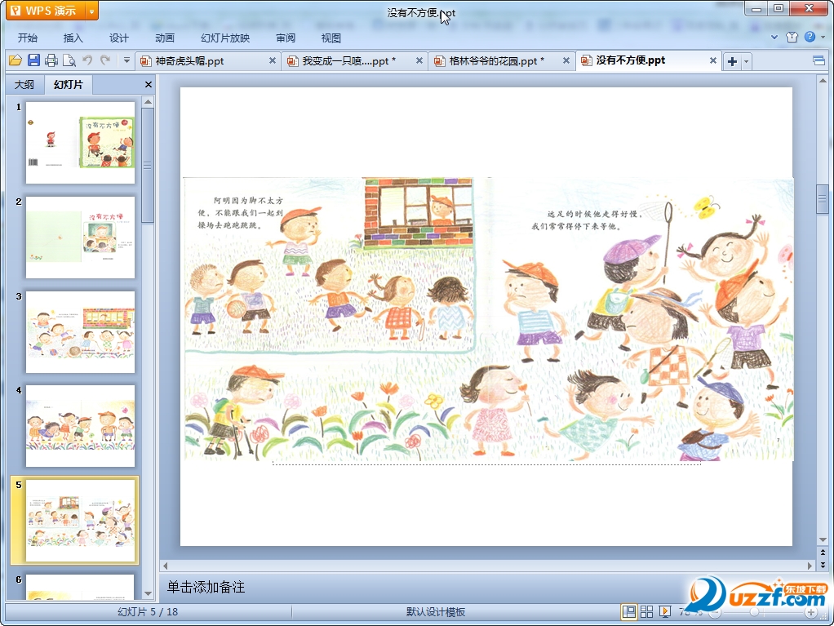Close the 神奇虎头帽.ppt tab
Screen dimensions: 834x626
pos(273,60)
